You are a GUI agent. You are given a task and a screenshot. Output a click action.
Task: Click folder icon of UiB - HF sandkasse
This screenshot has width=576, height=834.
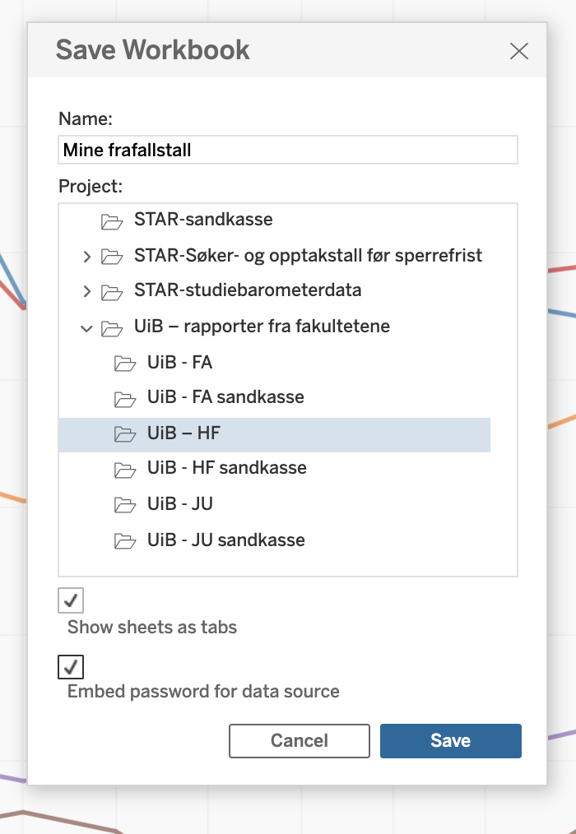tap(124, 470)
